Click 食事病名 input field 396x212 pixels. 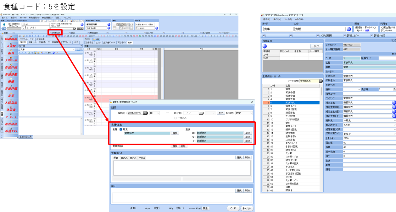(x=147, y=146)
